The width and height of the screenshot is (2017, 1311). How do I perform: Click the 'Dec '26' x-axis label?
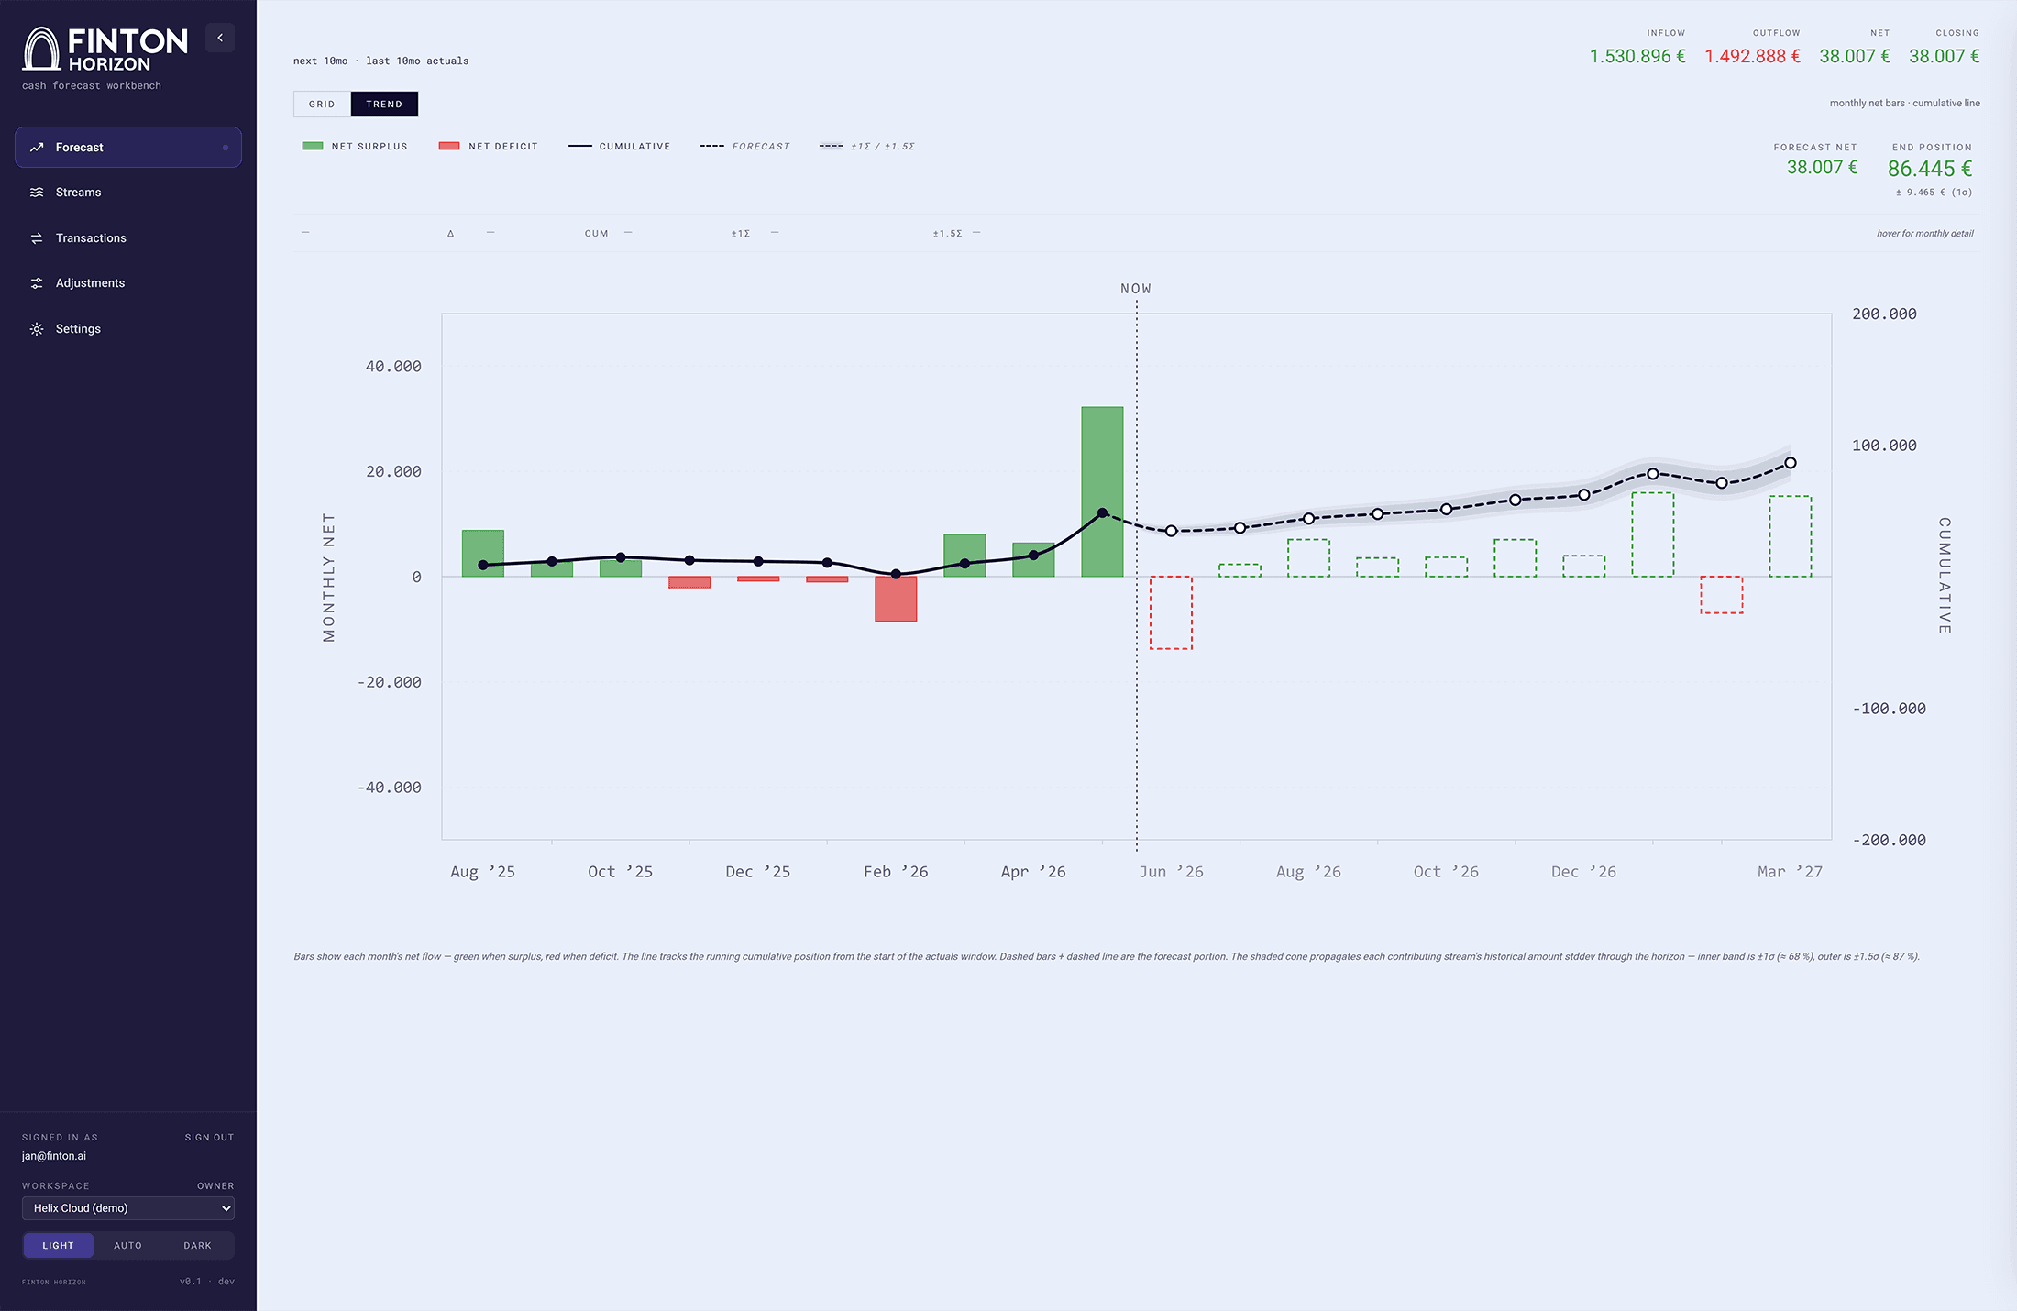(1583, 872)
